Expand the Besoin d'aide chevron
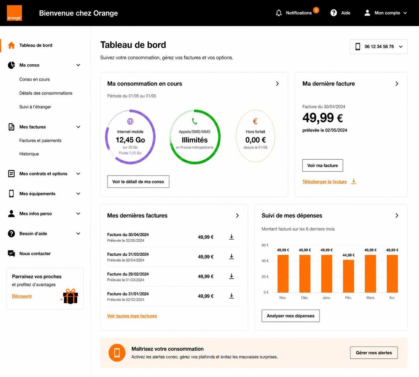Viewport: 419px width, 377px height. (x=78, y=233)
